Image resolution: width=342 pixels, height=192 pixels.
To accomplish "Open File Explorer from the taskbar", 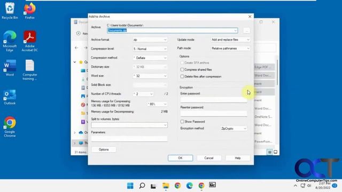I will point(166,186).
